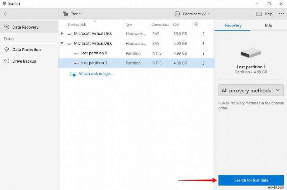287x190 pixels.
Task: Click the Attach disk image link
Action: click(x=95, y=74)
